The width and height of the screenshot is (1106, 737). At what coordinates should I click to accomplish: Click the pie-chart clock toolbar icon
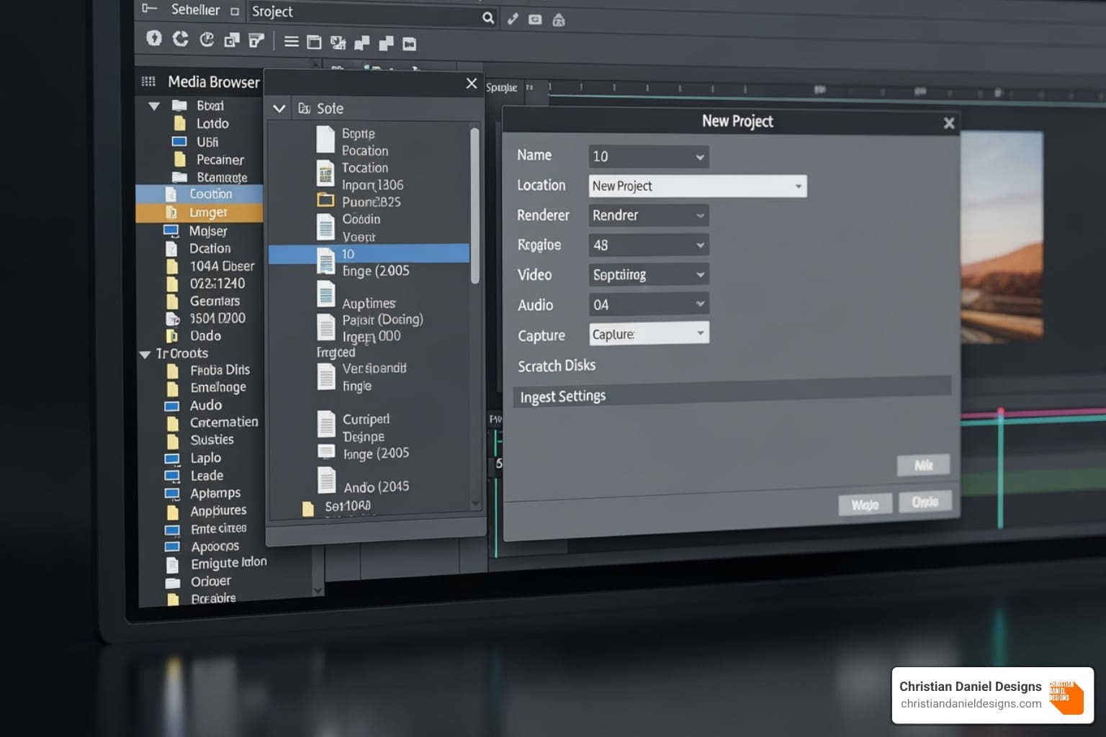click(x=207, y=40)
